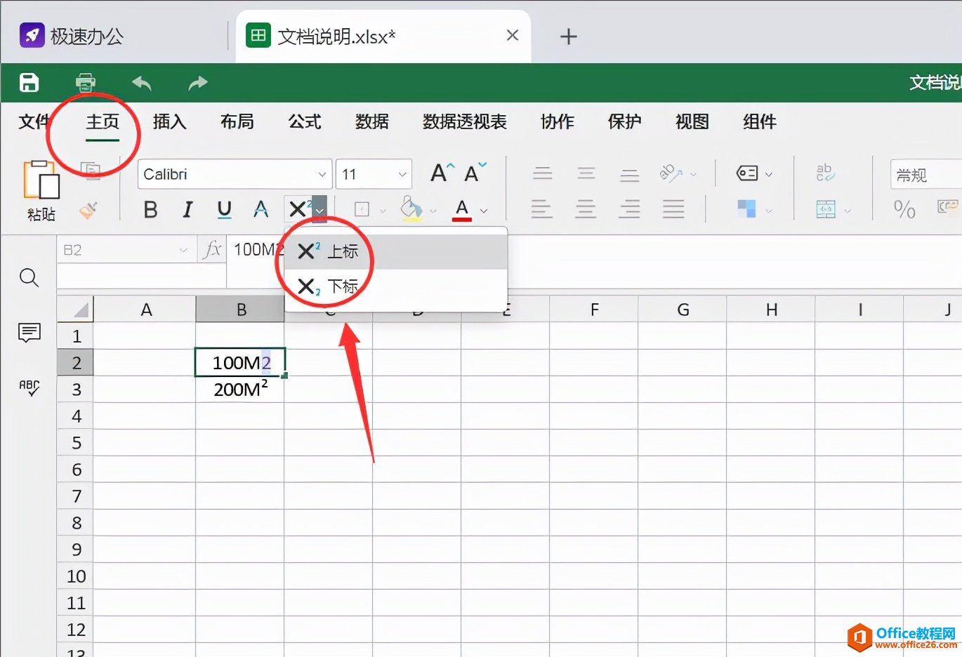Click the Save icon
Image resolution: width=962 pixels, height=657 pixels.
click(28, 82)
